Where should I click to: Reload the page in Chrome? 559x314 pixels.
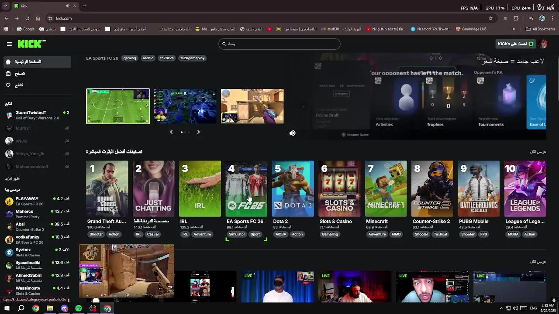point(27,18)
